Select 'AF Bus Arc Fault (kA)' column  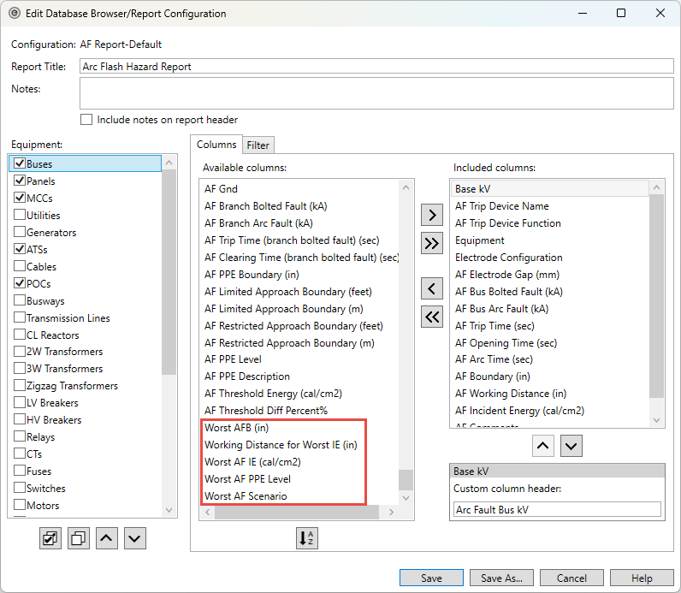[501, 309]
